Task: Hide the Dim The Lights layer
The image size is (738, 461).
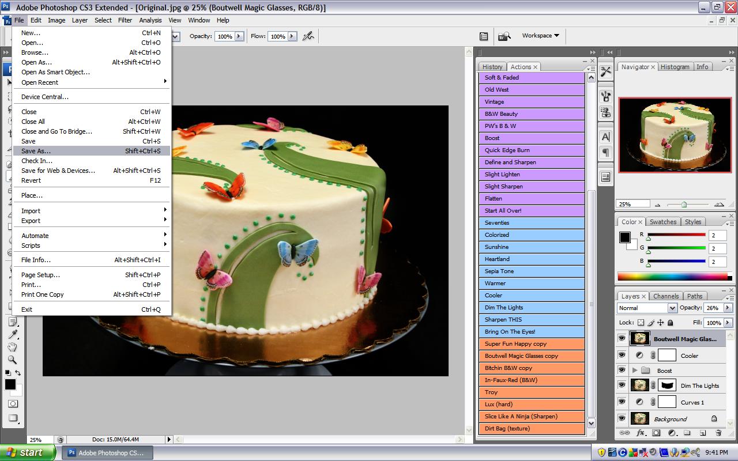Action: point(622,386)
